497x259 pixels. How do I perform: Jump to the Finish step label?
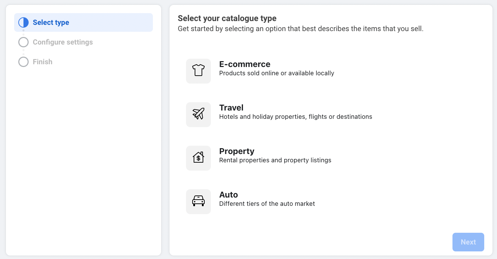[x=42, y=62]
